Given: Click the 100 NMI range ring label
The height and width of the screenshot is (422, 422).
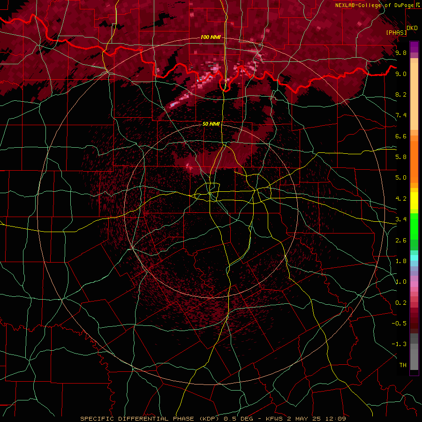Looking at the screenshot, I should 211,37.
